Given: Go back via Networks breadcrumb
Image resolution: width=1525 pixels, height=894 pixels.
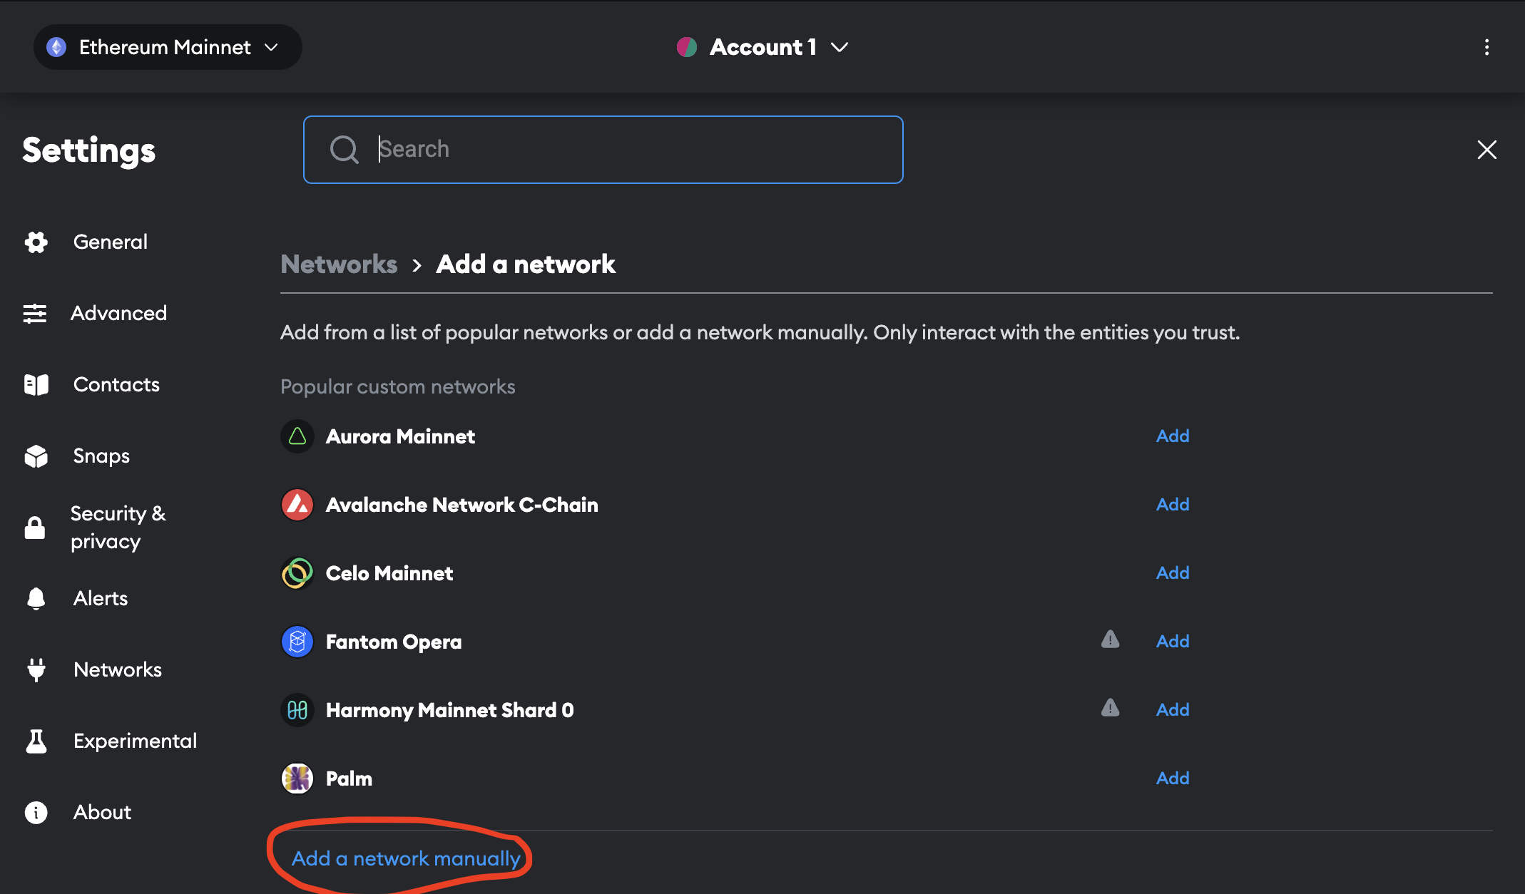Looking at the screenshot, I should pyautogui.click(x=339, y=264).
